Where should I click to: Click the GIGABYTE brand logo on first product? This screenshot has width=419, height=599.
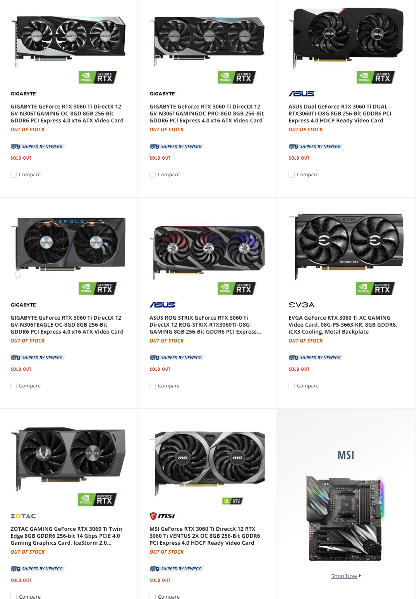pyautogui.click(x=24, y=94)
